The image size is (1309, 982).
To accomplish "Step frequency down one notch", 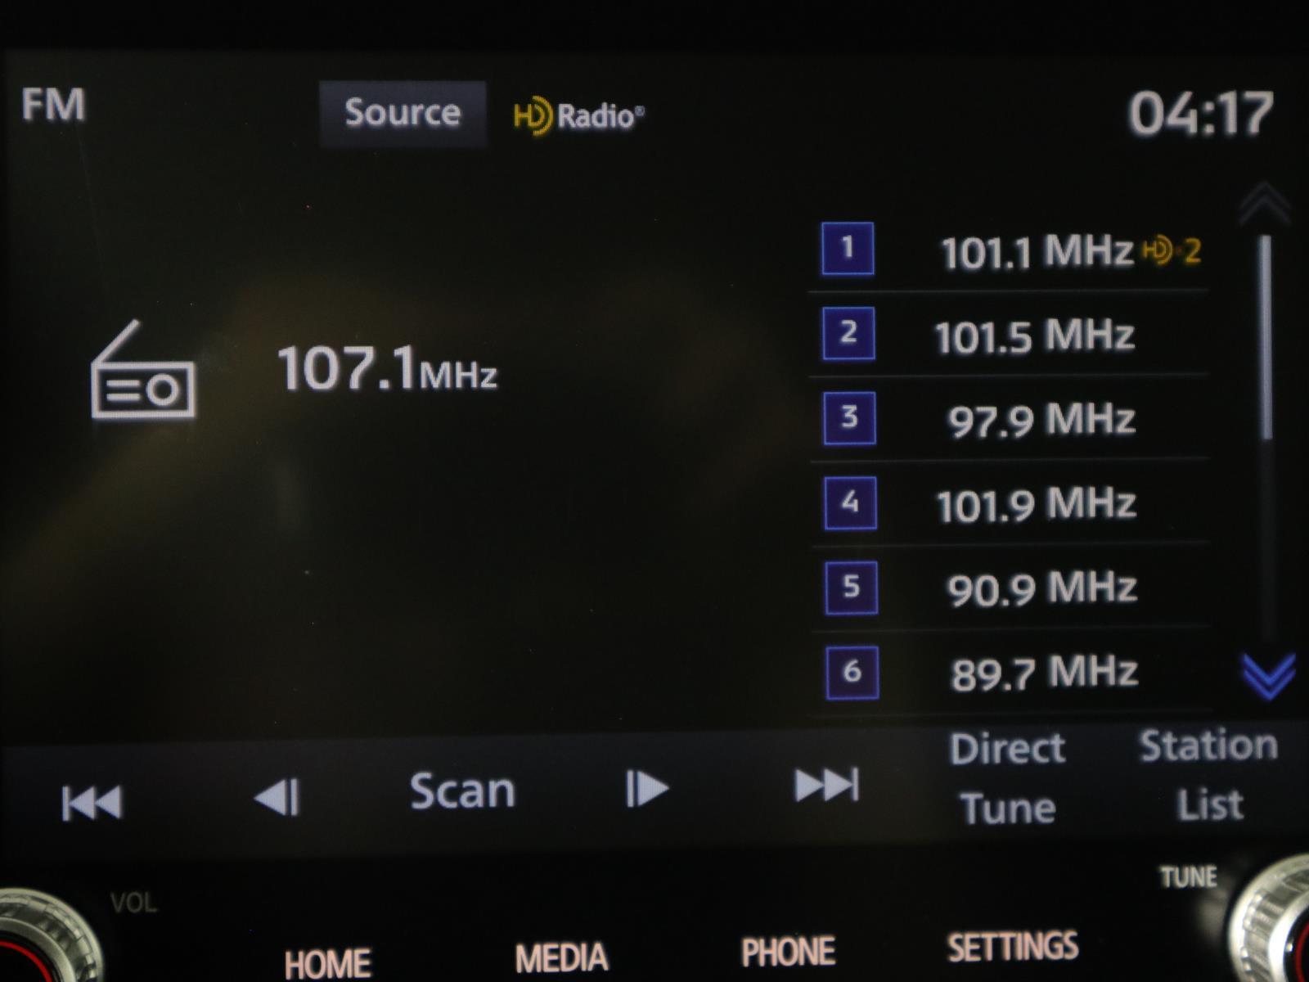I will 277,796.
